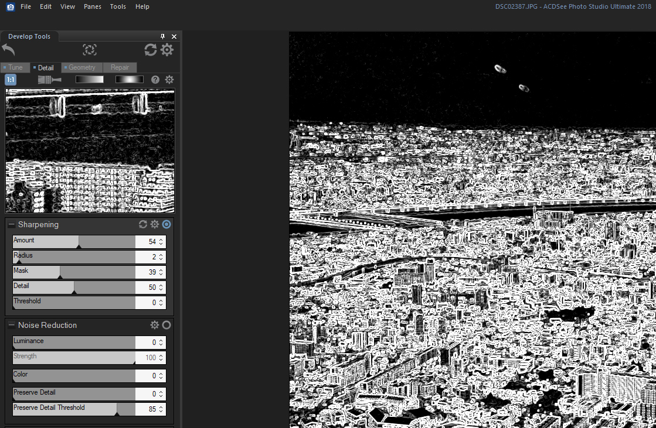
Task: Collapse the Sharpening section
Action: coord(11,224)
